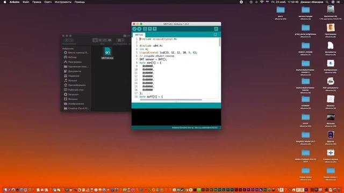Switch Finder to gallery view button
Screen dimensions: 344x193
click(x=110, y=40)
